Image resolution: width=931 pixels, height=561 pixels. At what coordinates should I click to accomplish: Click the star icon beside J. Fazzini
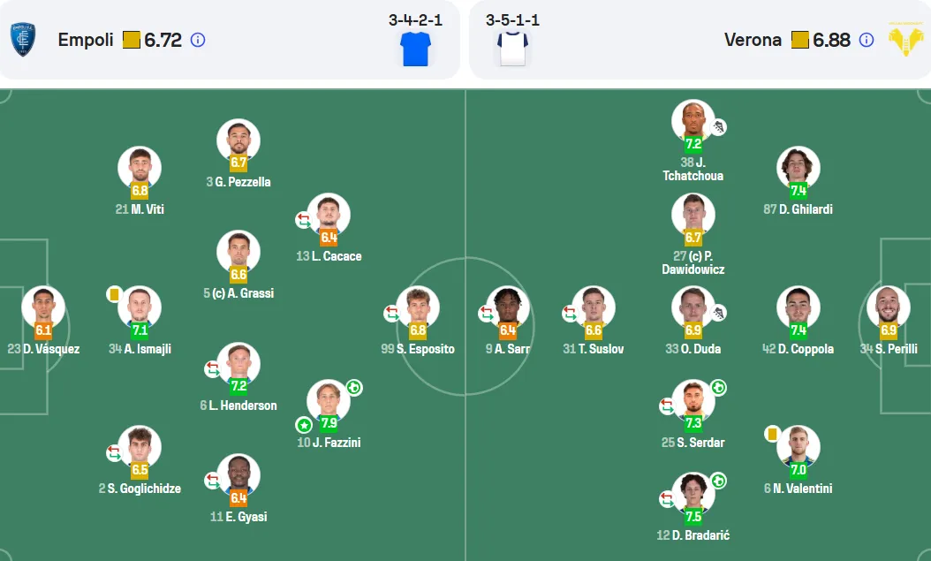tap(304, 425)
